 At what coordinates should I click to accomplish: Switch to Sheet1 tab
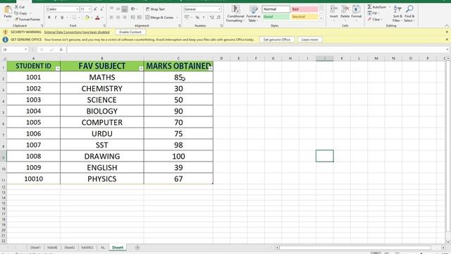35,248
